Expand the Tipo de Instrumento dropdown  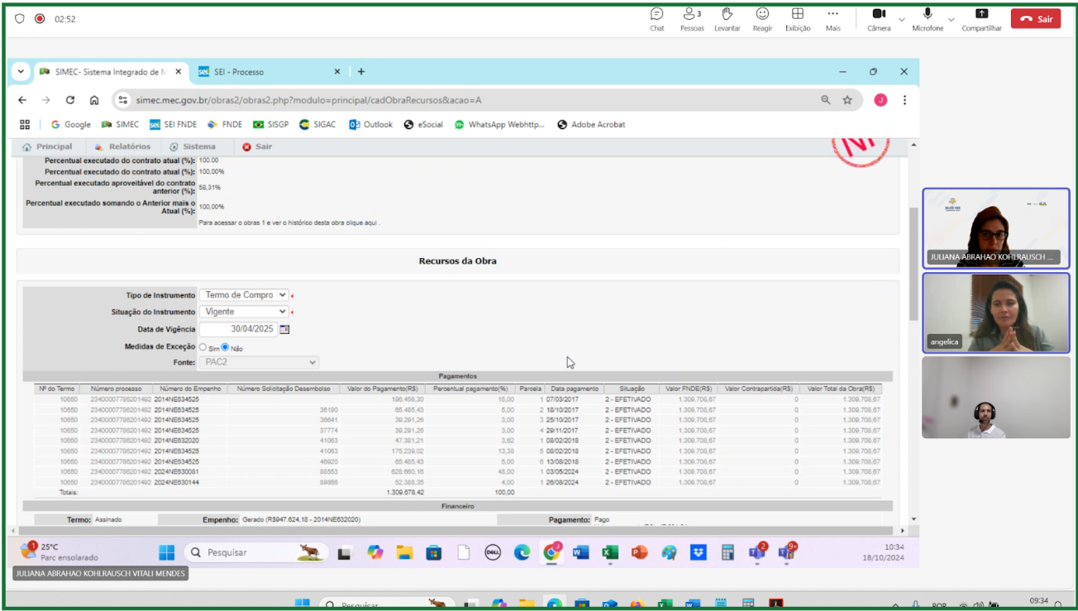tap(244, 295)
